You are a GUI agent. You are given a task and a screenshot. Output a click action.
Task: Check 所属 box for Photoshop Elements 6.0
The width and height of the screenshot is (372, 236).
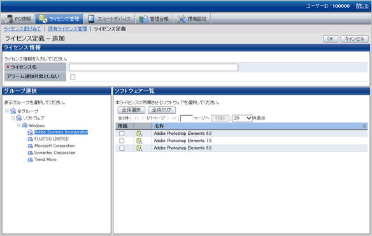tap(122, 134)
